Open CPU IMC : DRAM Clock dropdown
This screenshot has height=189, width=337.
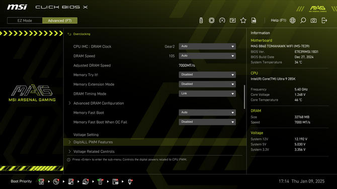click(x=207, y=46)
